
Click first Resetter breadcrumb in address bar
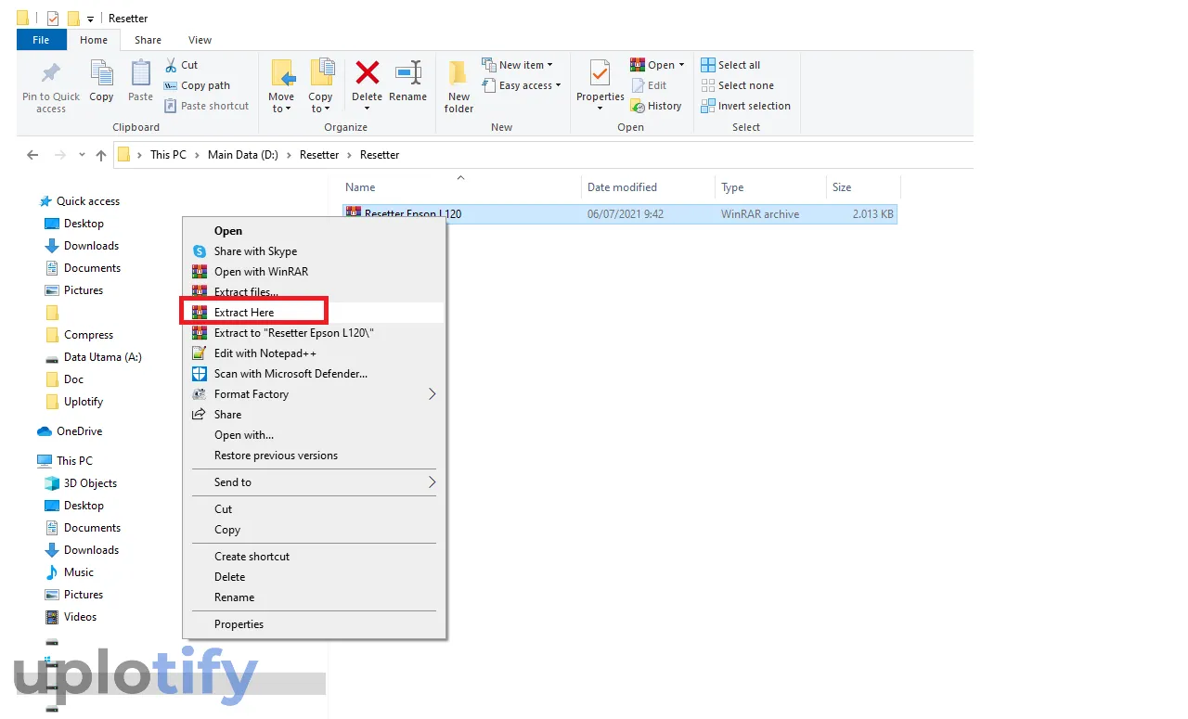tap(319, 155)
